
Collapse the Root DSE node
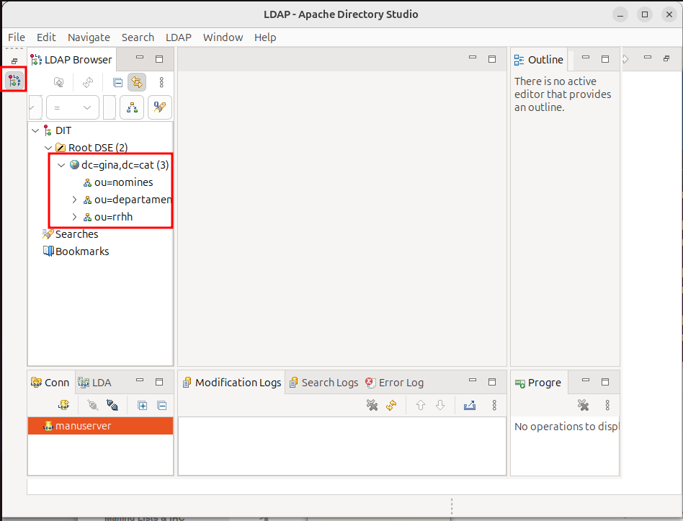coord(48,148)
